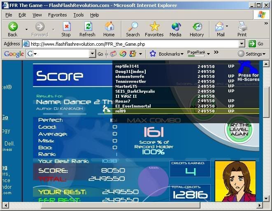272x211 pixels.
Task: Expand the Google search box dropdown
Action: (x=92, y=54)
